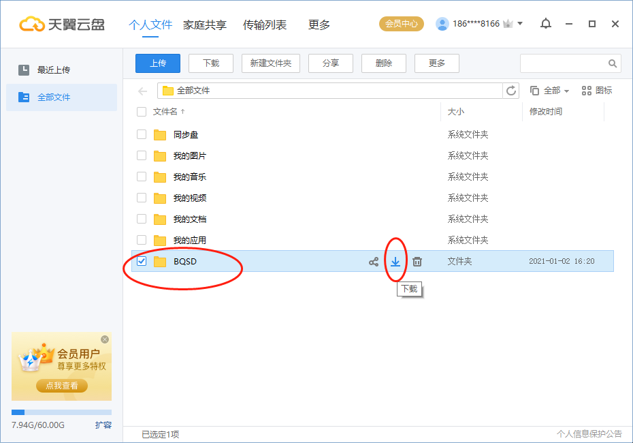The image size is (633, 443).
Task: Sort by the 文件名 column header
Action: click(x=165, y=112)
